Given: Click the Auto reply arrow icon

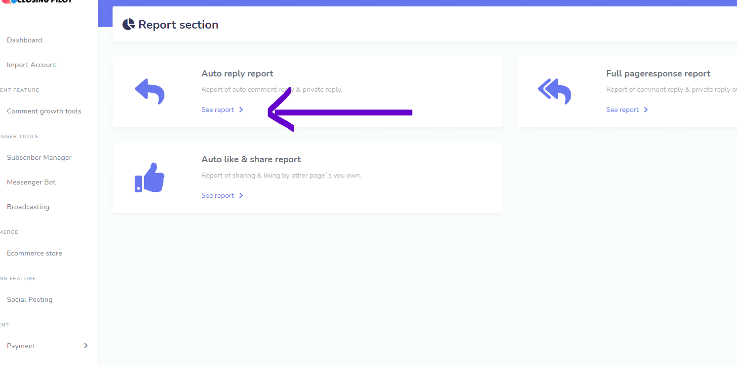Looking at the screenshot, I should (150, 91).
